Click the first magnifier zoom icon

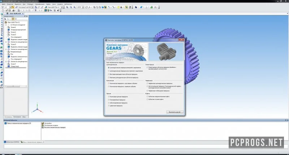coord(67,7)
